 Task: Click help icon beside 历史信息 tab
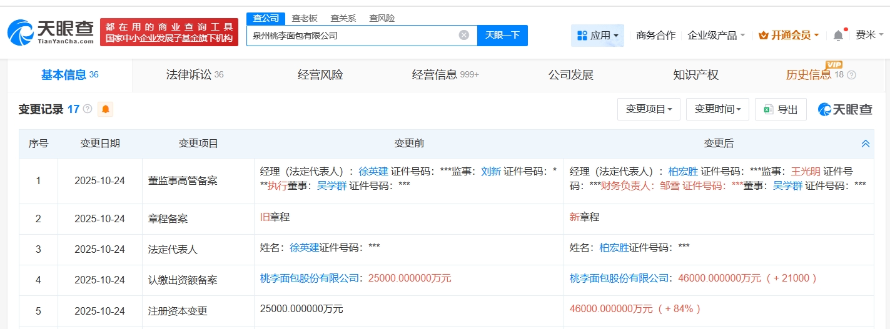[851, 76]
